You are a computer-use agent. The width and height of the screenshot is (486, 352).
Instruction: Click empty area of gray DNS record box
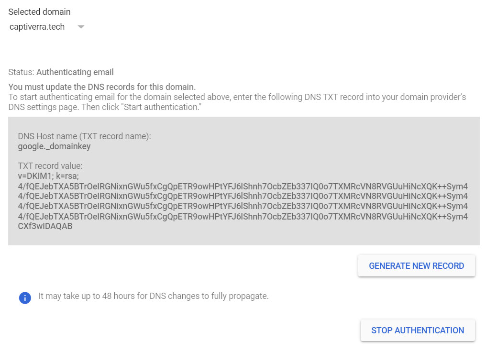coord(279,146)
